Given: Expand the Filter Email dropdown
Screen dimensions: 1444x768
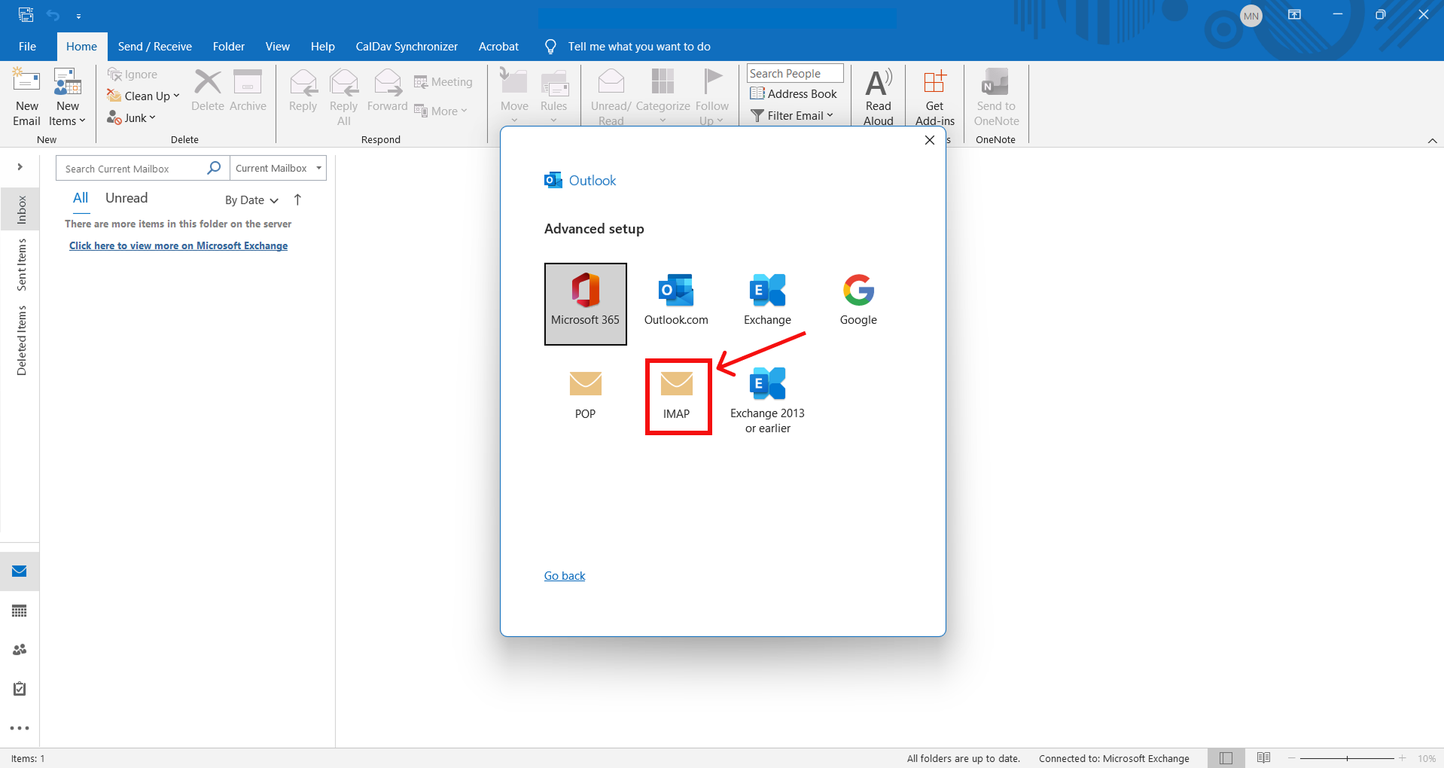Looking at the screenshot, I should [792, 115].
